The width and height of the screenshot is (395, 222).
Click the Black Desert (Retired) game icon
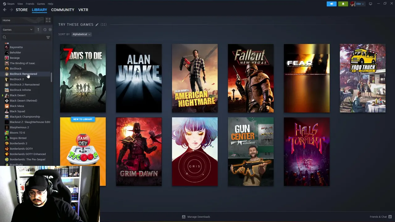[7, 101]
